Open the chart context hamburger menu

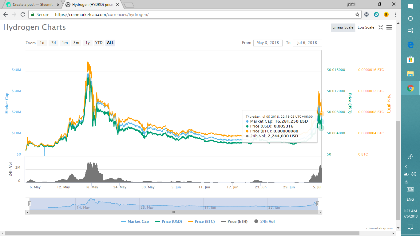click(x=389, y=27)
